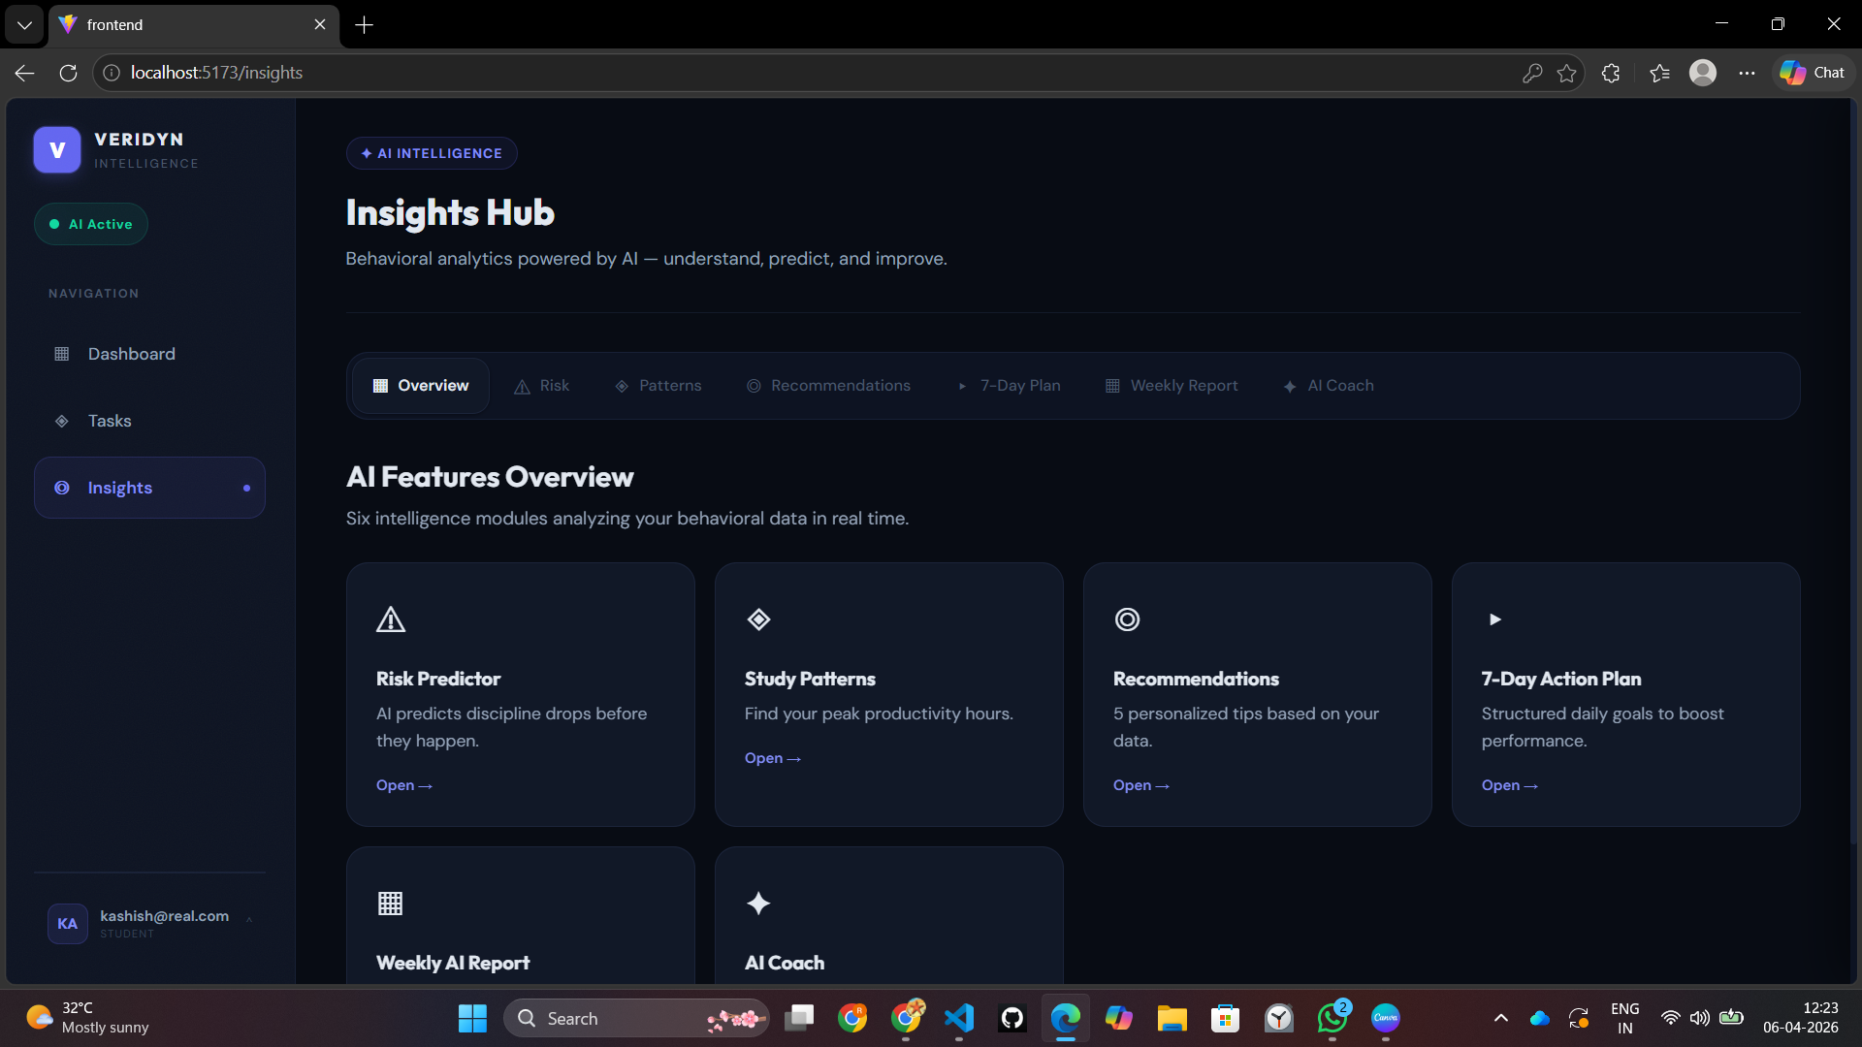Click the AI Active status badge
Image resolution: width=1862 pixels, height=1047 pixels.
pos(91,224)
